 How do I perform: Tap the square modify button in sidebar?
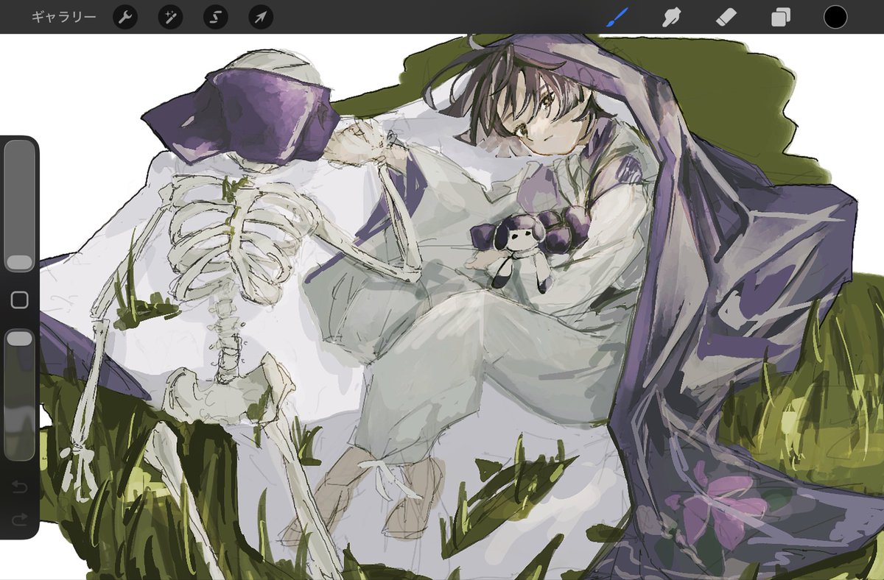20,300
